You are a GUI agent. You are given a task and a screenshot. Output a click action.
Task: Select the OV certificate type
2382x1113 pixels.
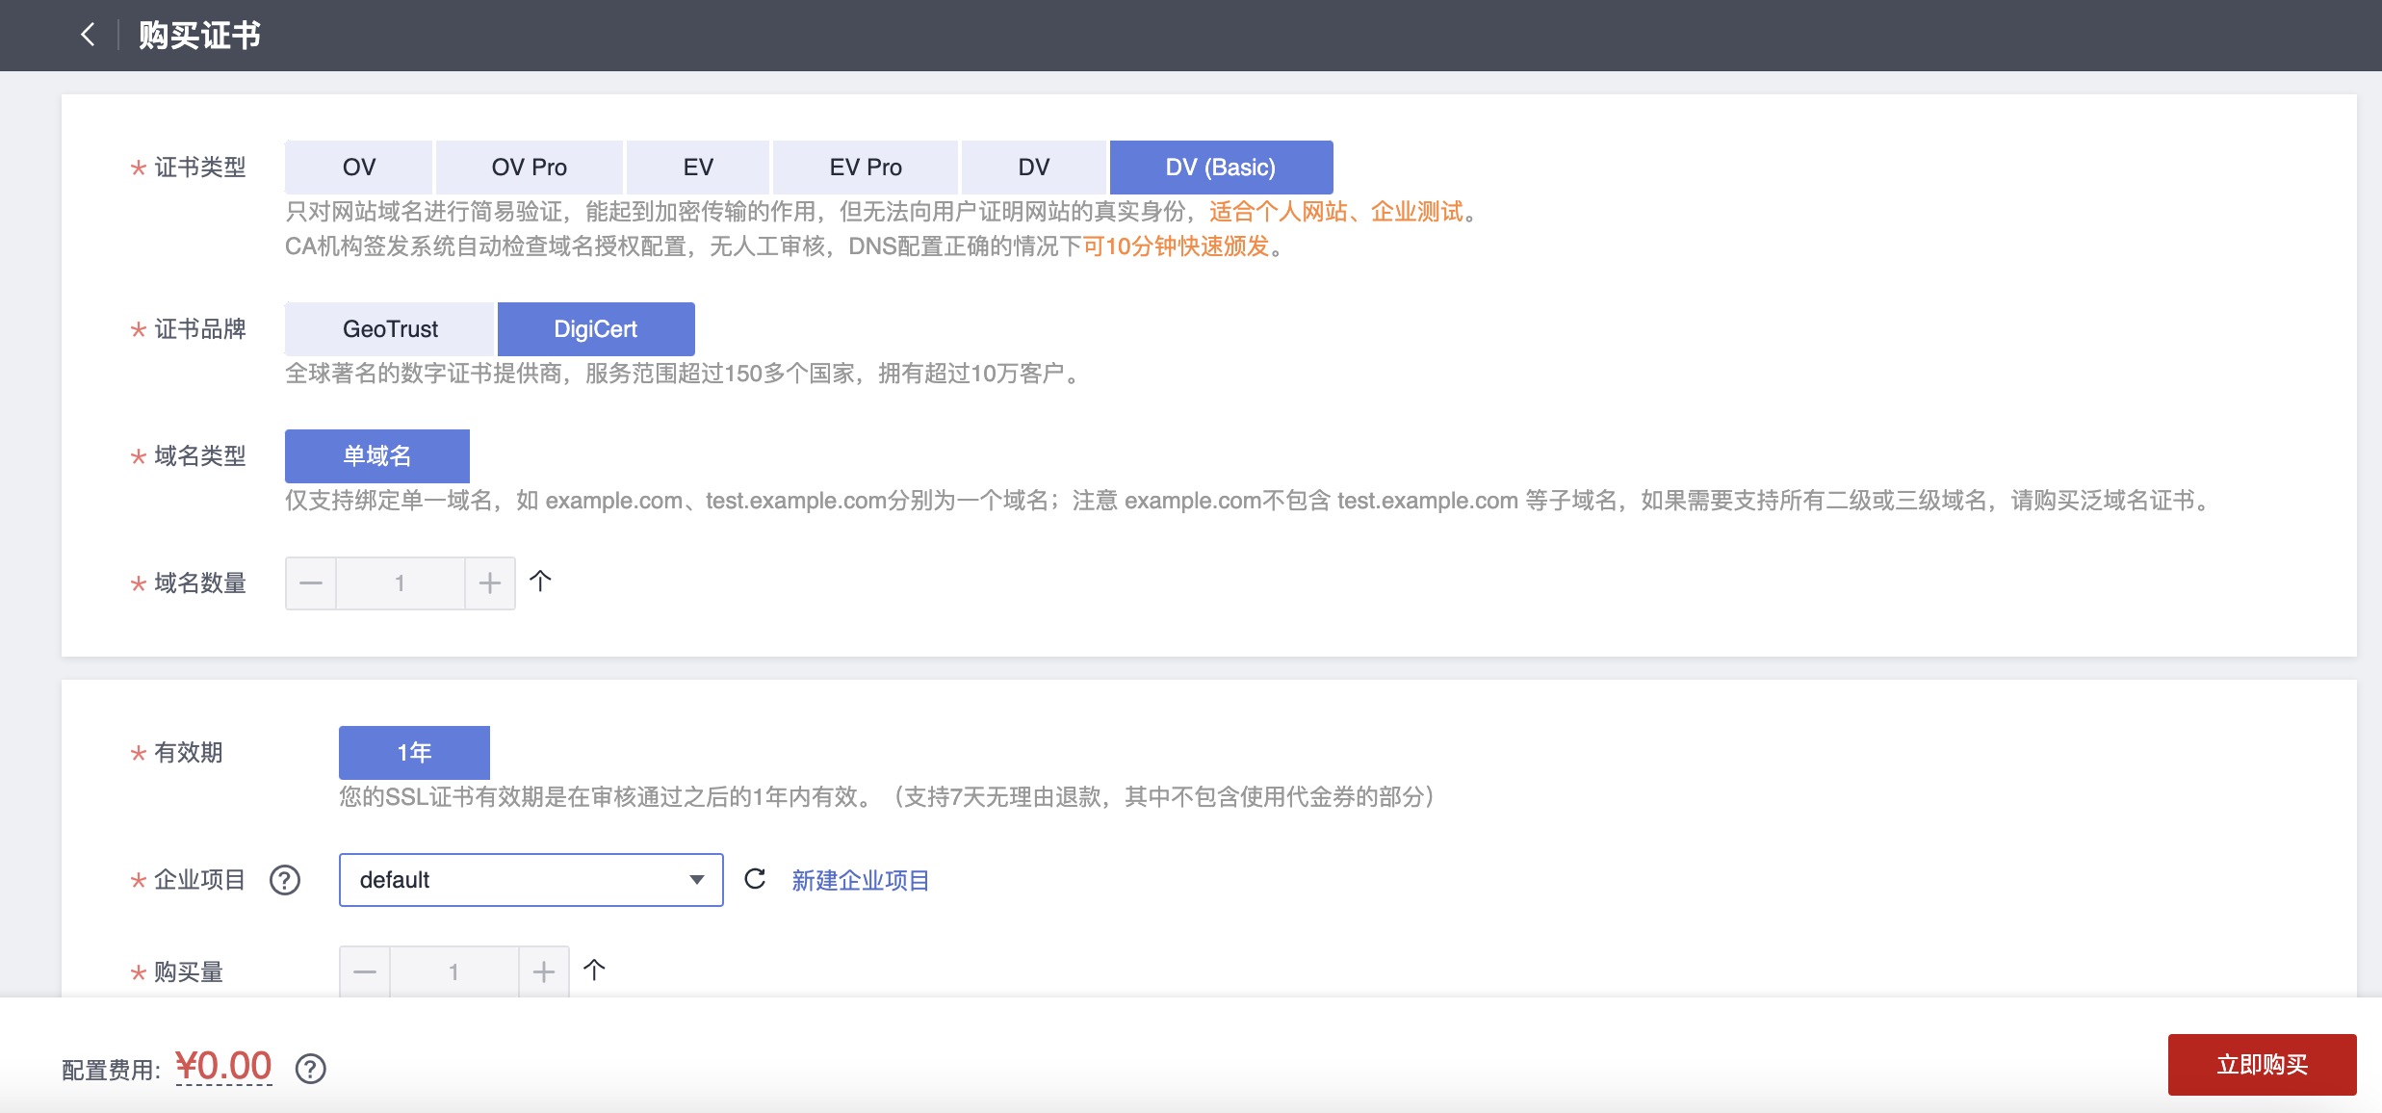click(x=357, y=167)
